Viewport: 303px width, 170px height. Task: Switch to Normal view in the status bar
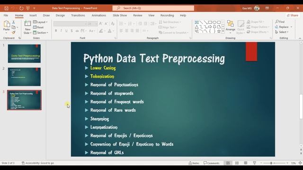[228, 163]
